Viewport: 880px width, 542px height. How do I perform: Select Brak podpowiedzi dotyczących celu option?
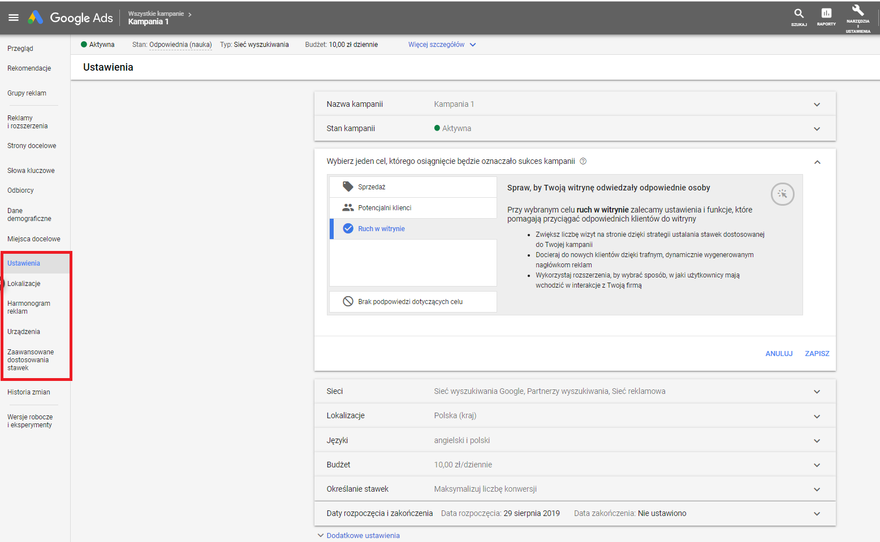[x=410, y=302]
